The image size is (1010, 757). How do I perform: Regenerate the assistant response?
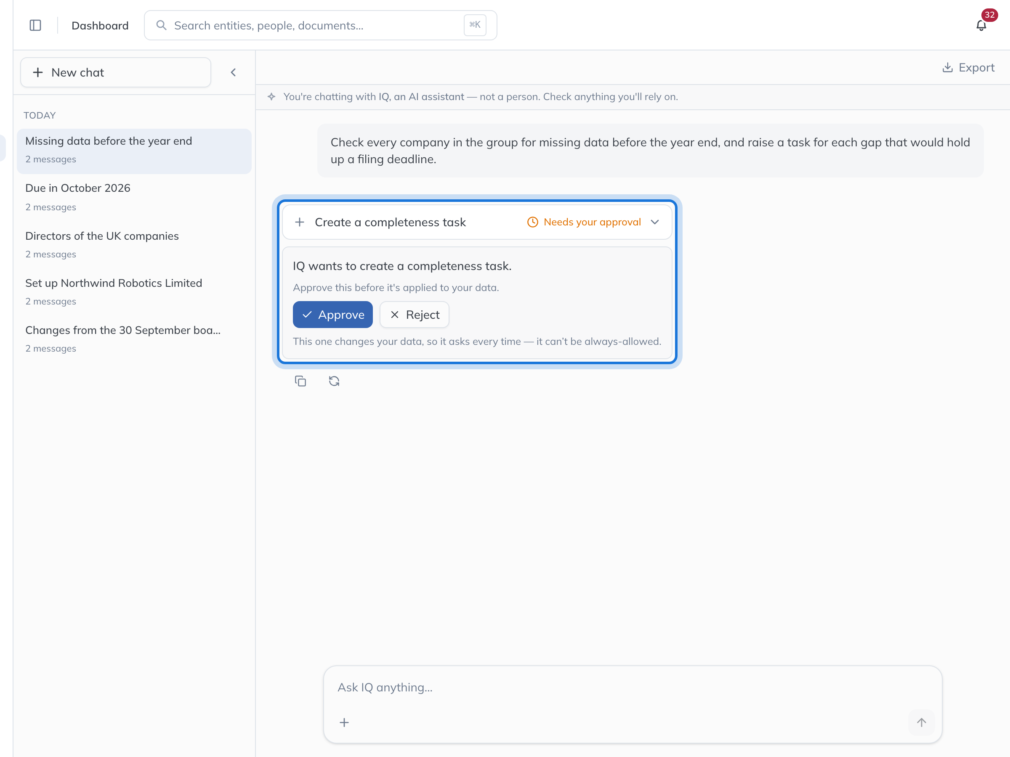(334, 381)
